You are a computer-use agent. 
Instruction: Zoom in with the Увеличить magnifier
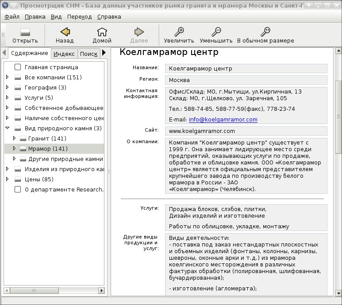click(179, 32)
